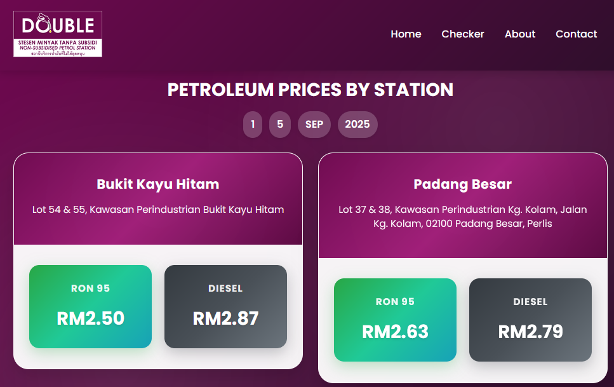Viewport: 614px width, 387px height.
Task: Navigate to the Contact page
Action: pyautogui.click(x=576, y=34)
